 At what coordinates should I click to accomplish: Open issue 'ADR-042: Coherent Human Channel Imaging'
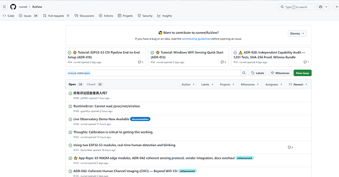(x=125, y=171)
